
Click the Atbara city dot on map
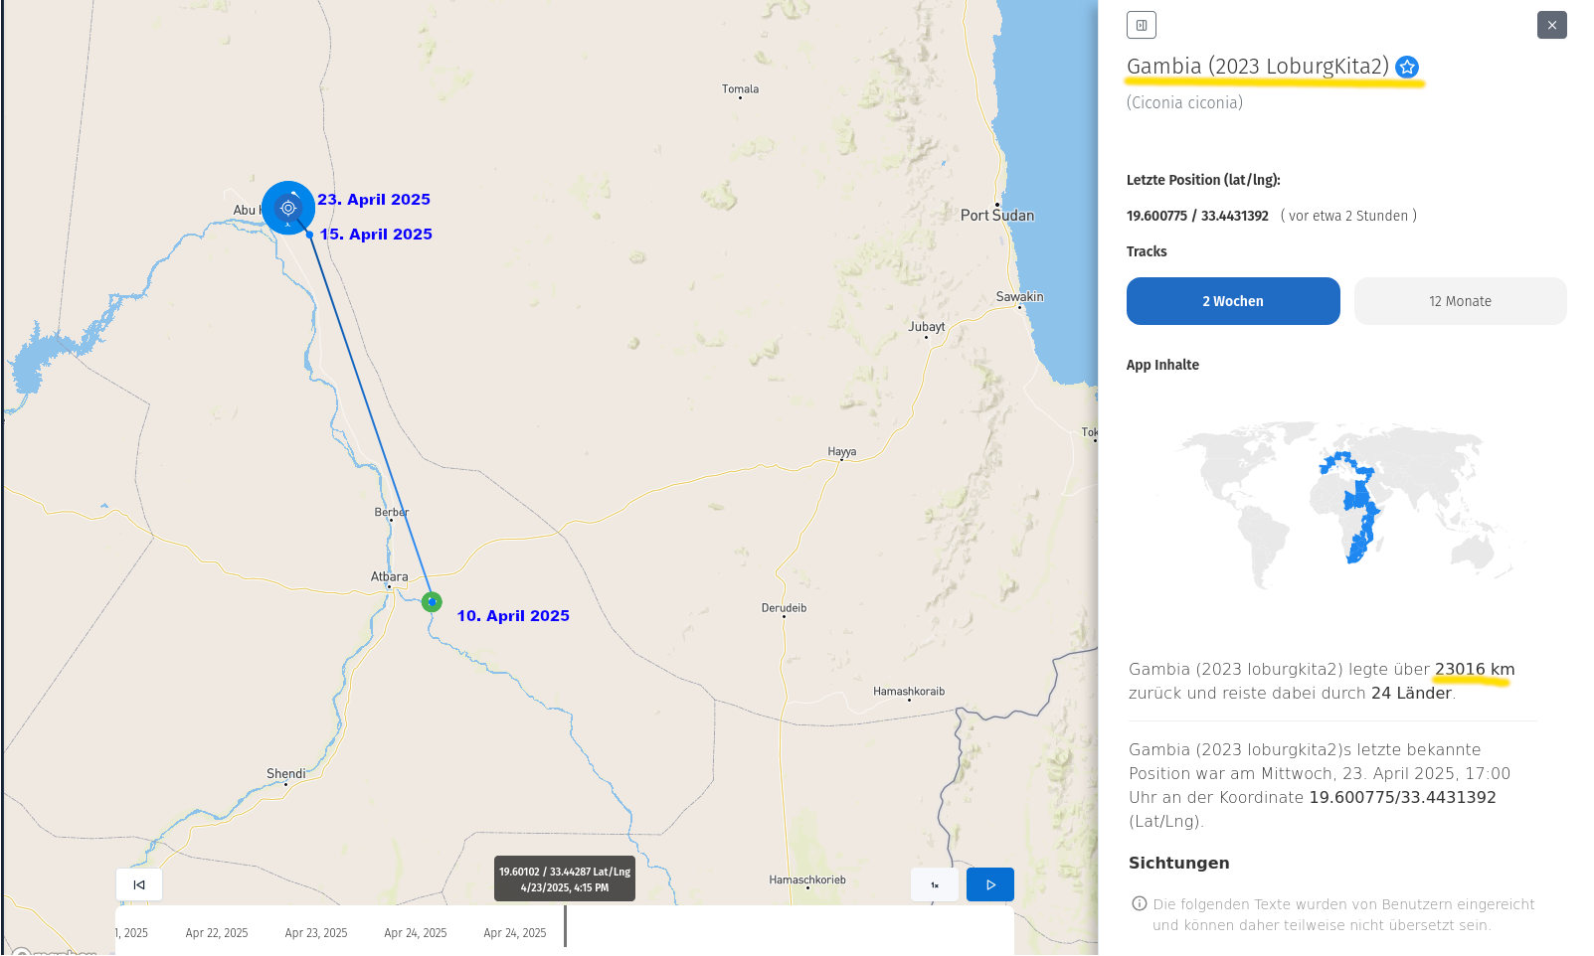coord(389,586)
